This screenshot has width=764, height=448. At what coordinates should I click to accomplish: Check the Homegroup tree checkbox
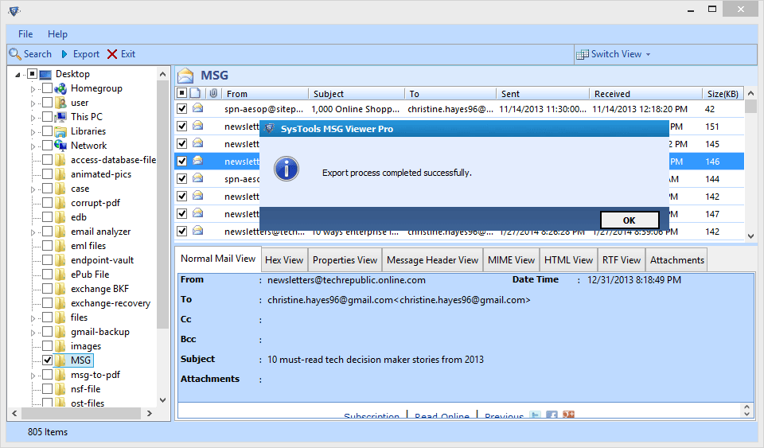[47, 88]
